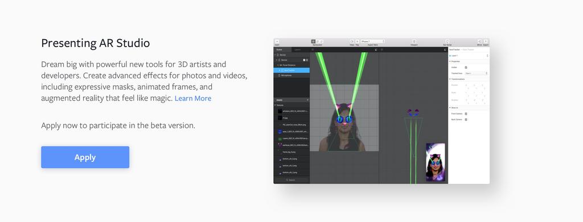This screenshot has width=583, height=222.
Task: Collapse the Show In section
Action: point(450,108)
